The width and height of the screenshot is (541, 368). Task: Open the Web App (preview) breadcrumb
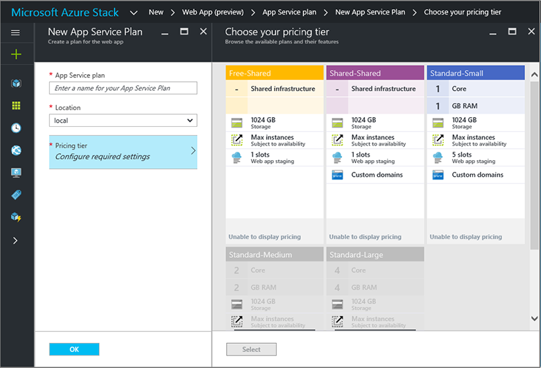point(214,12)
